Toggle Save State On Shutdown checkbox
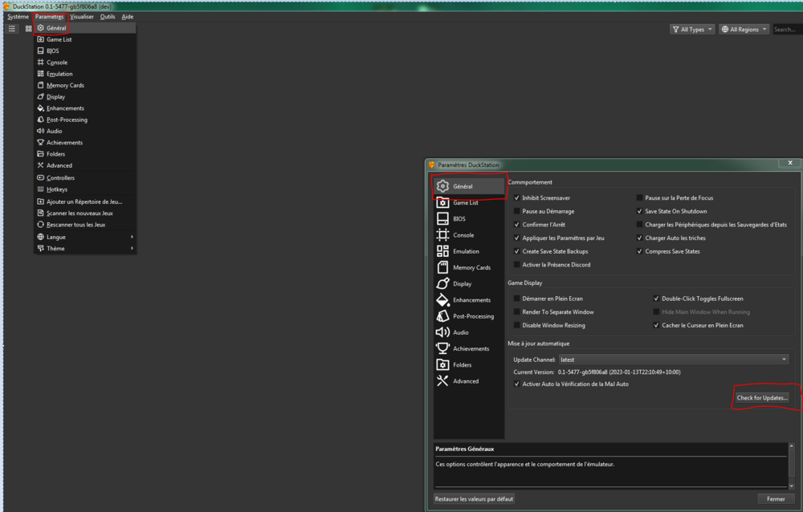The width and height of the screenshot is (803, 512). tap(639, 211)
